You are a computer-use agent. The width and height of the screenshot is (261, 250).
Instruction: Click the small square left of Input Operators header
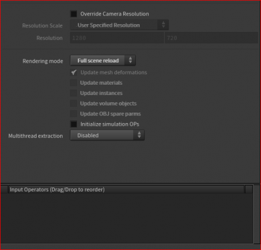pos(4,189)
